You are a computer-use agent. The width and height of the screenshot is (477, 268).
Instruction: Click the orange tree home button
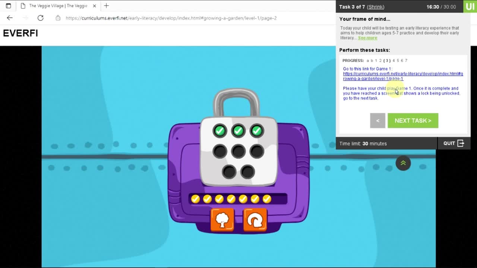[222, 220]
